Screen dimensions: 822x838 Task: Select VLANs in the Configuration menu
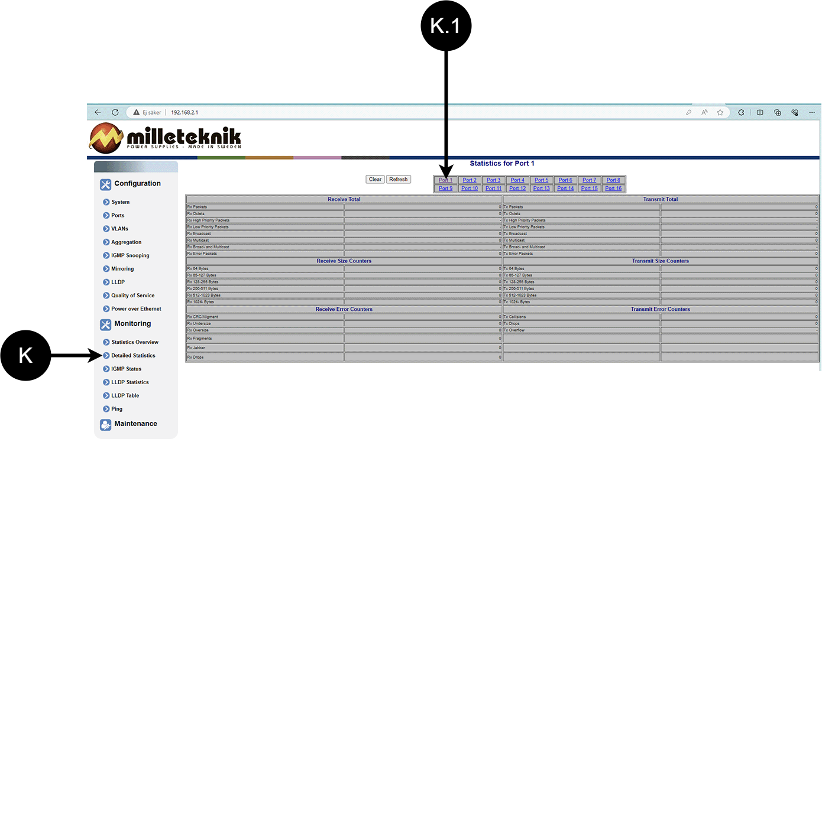pyautogui.click(x=119, y=229)
